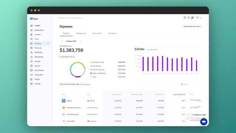Viewport: 236px width, 133px height.
Task: Click the search magnifier icon at top
Action: pyautogui.click(x=60, y=18)
